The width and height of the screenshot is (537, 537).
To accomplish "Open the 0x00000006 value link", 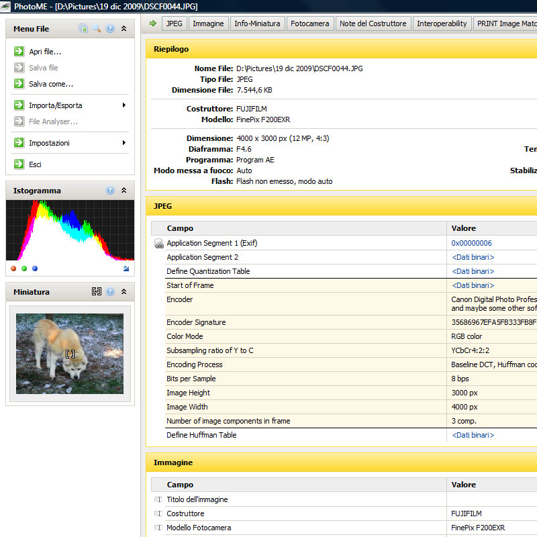I will (471, 243).
